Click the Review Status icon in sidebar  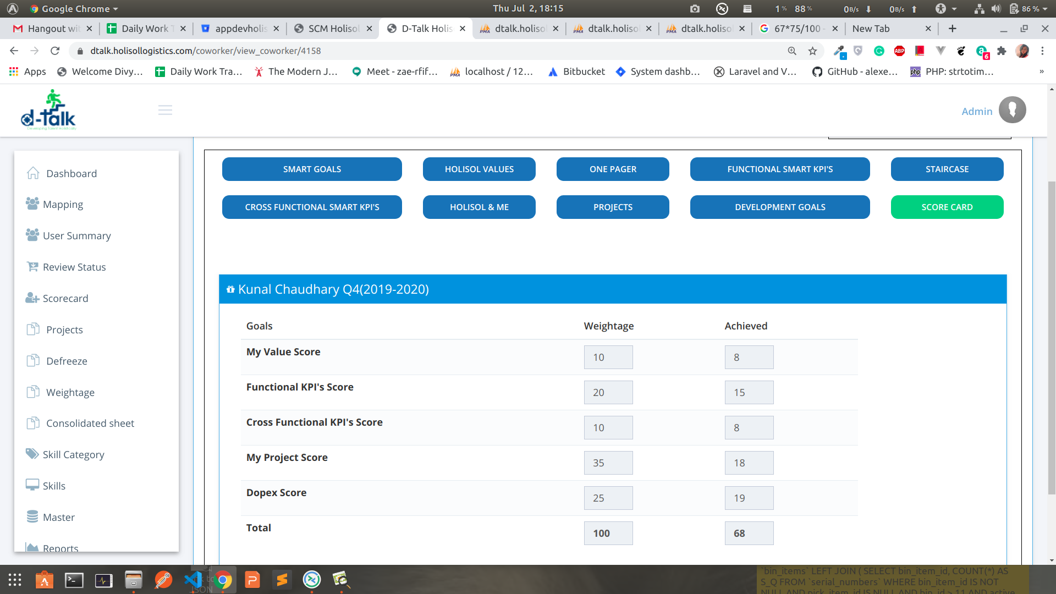click(x=32, y=267)
